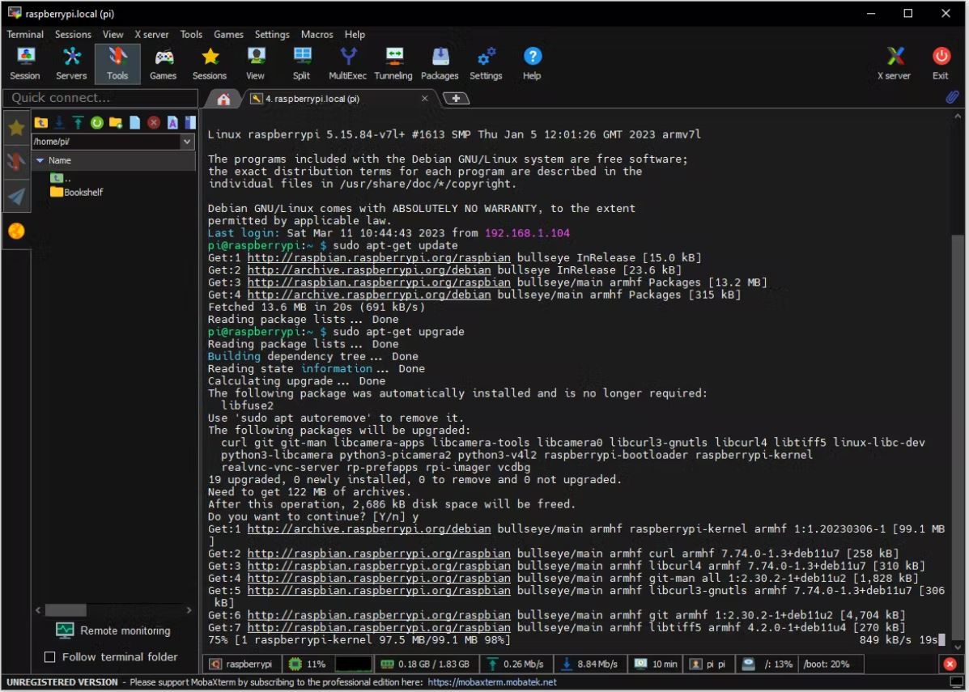Create a new file in SFTP browser

134,122
